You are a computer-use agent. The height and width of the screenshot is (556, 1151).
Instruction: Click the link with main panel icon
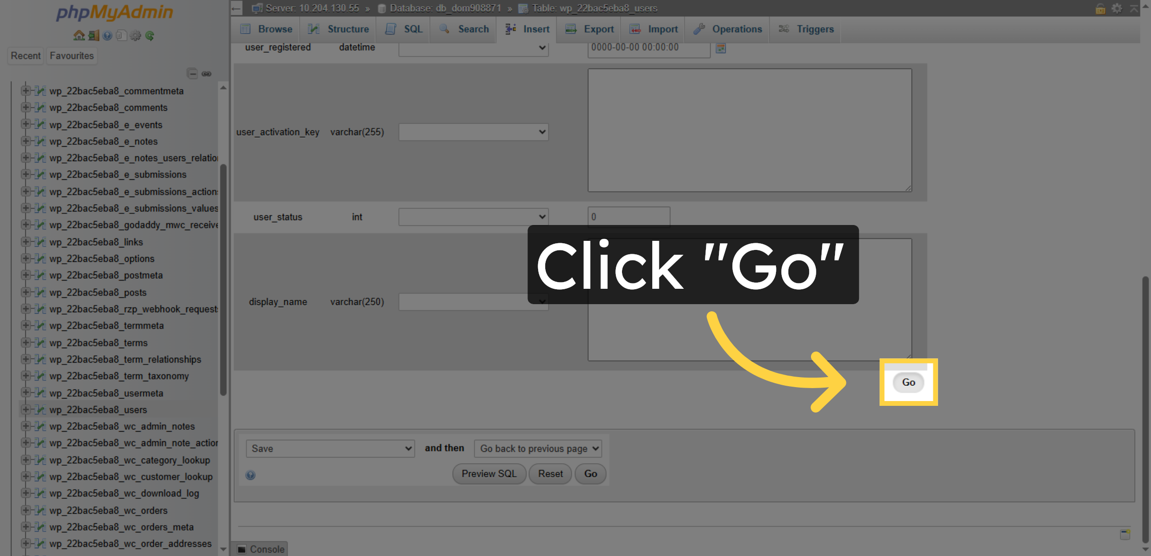point(207,73)
